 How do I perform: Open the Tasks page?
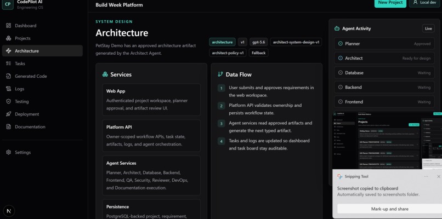click(x=42, y=64)
